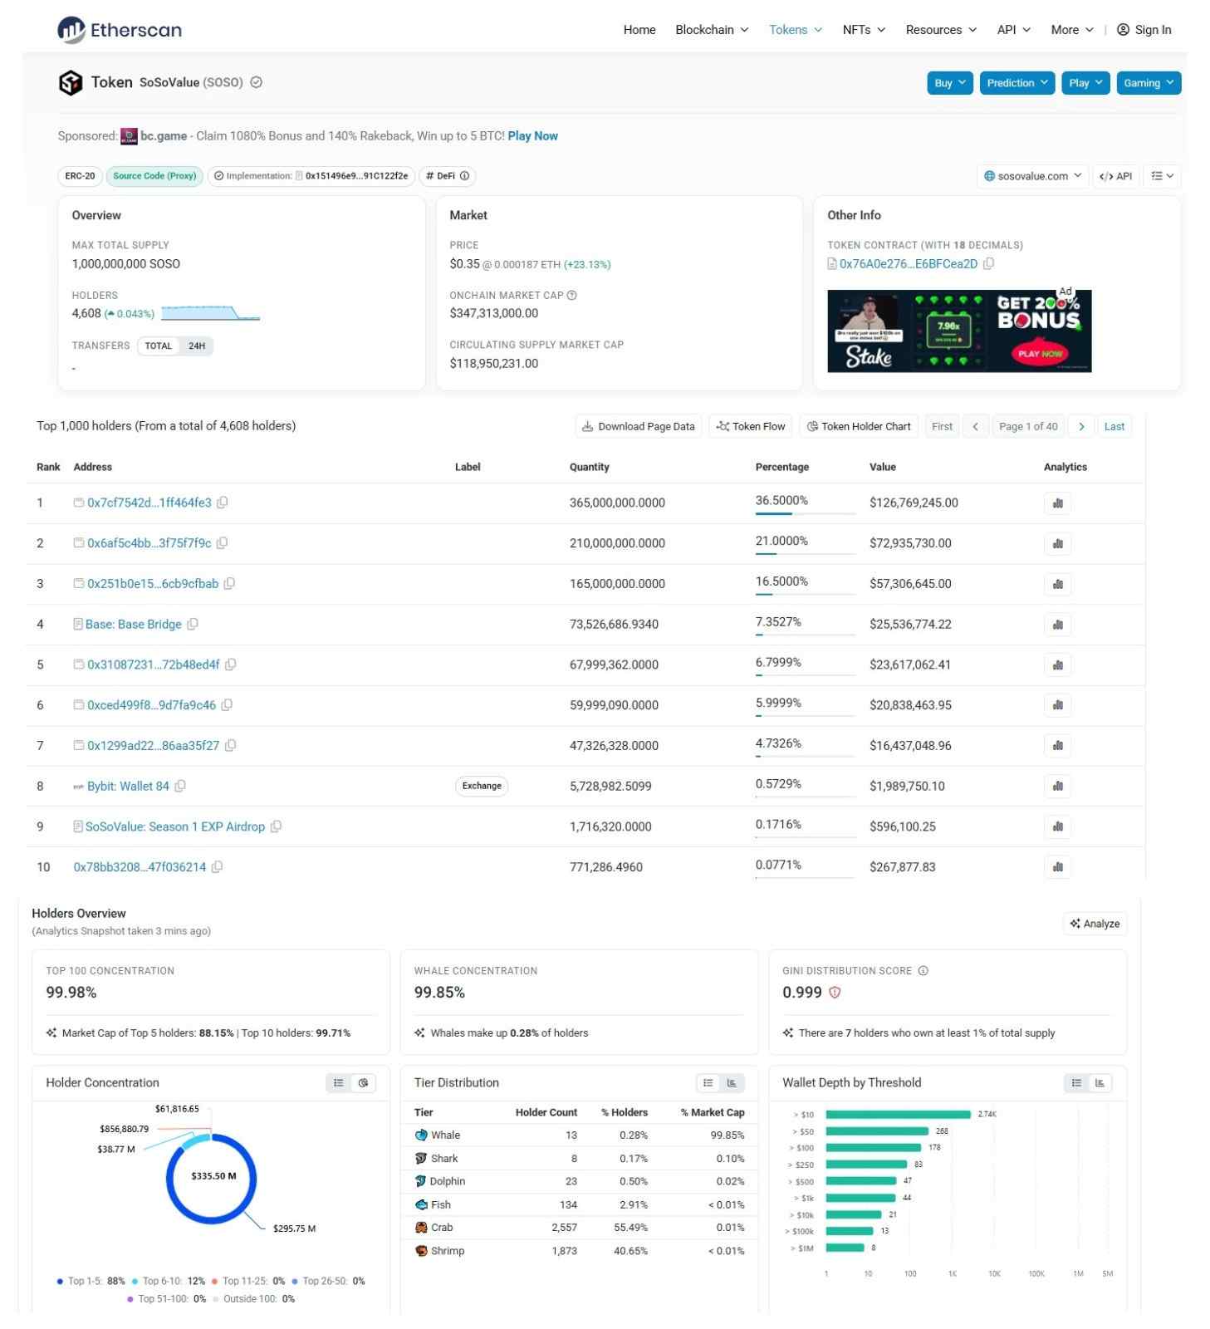This screenshot has width=1210, height=1329.
Task: Copy address 0x251b0e15...6cb9cfbab
Action: 230,584
